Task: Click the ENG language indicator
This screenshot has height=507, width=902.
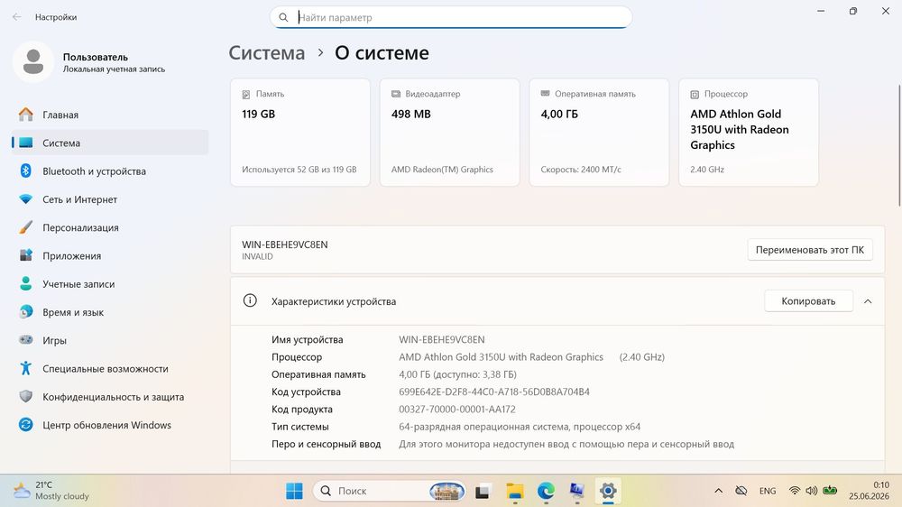Action: tap(768, 491)
